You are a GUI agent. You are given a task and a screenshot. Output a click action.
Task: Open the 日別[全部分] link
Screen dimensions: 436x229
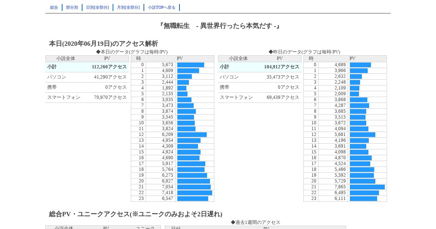click(97, 7)
